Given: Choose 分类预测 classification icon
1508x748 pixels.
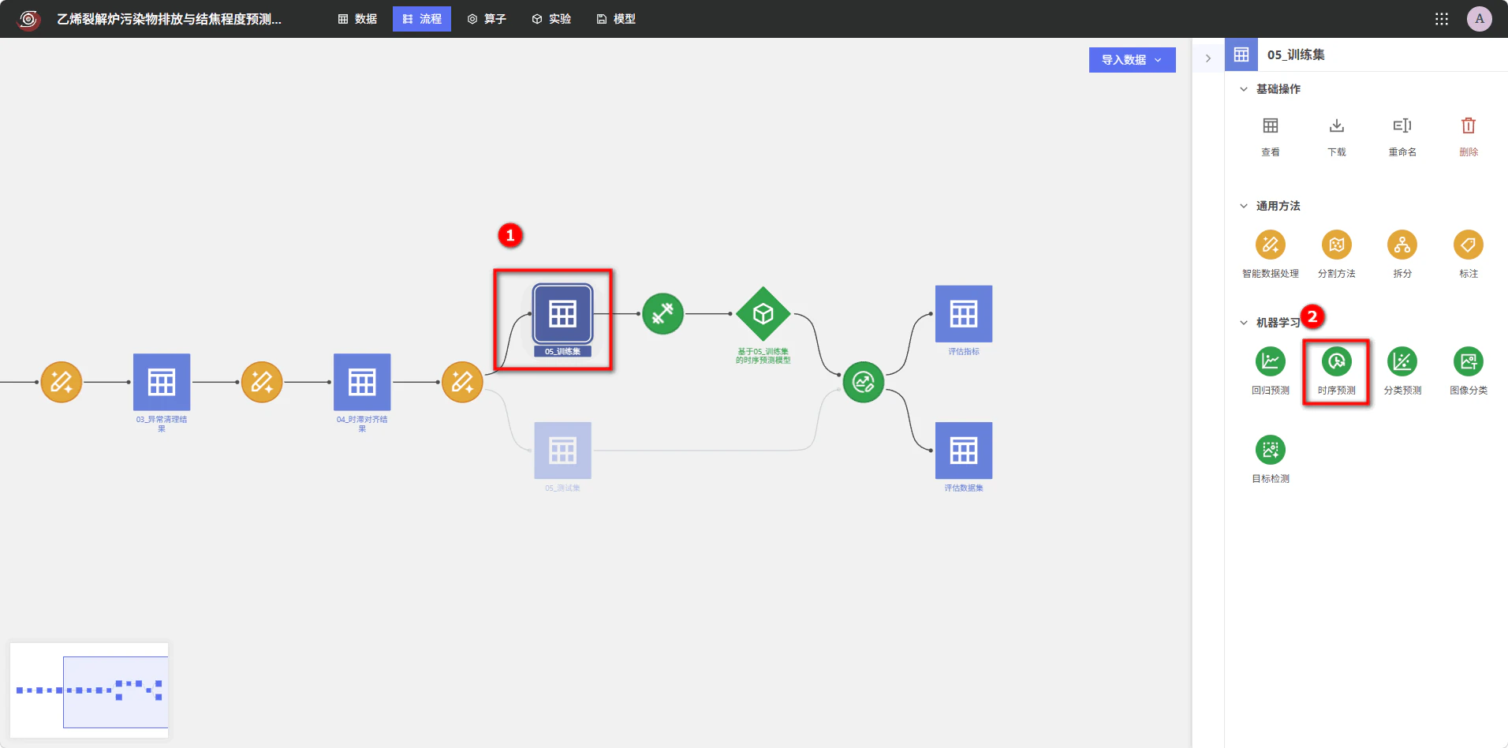Looking at the screenshot, I should [1402, 361].
